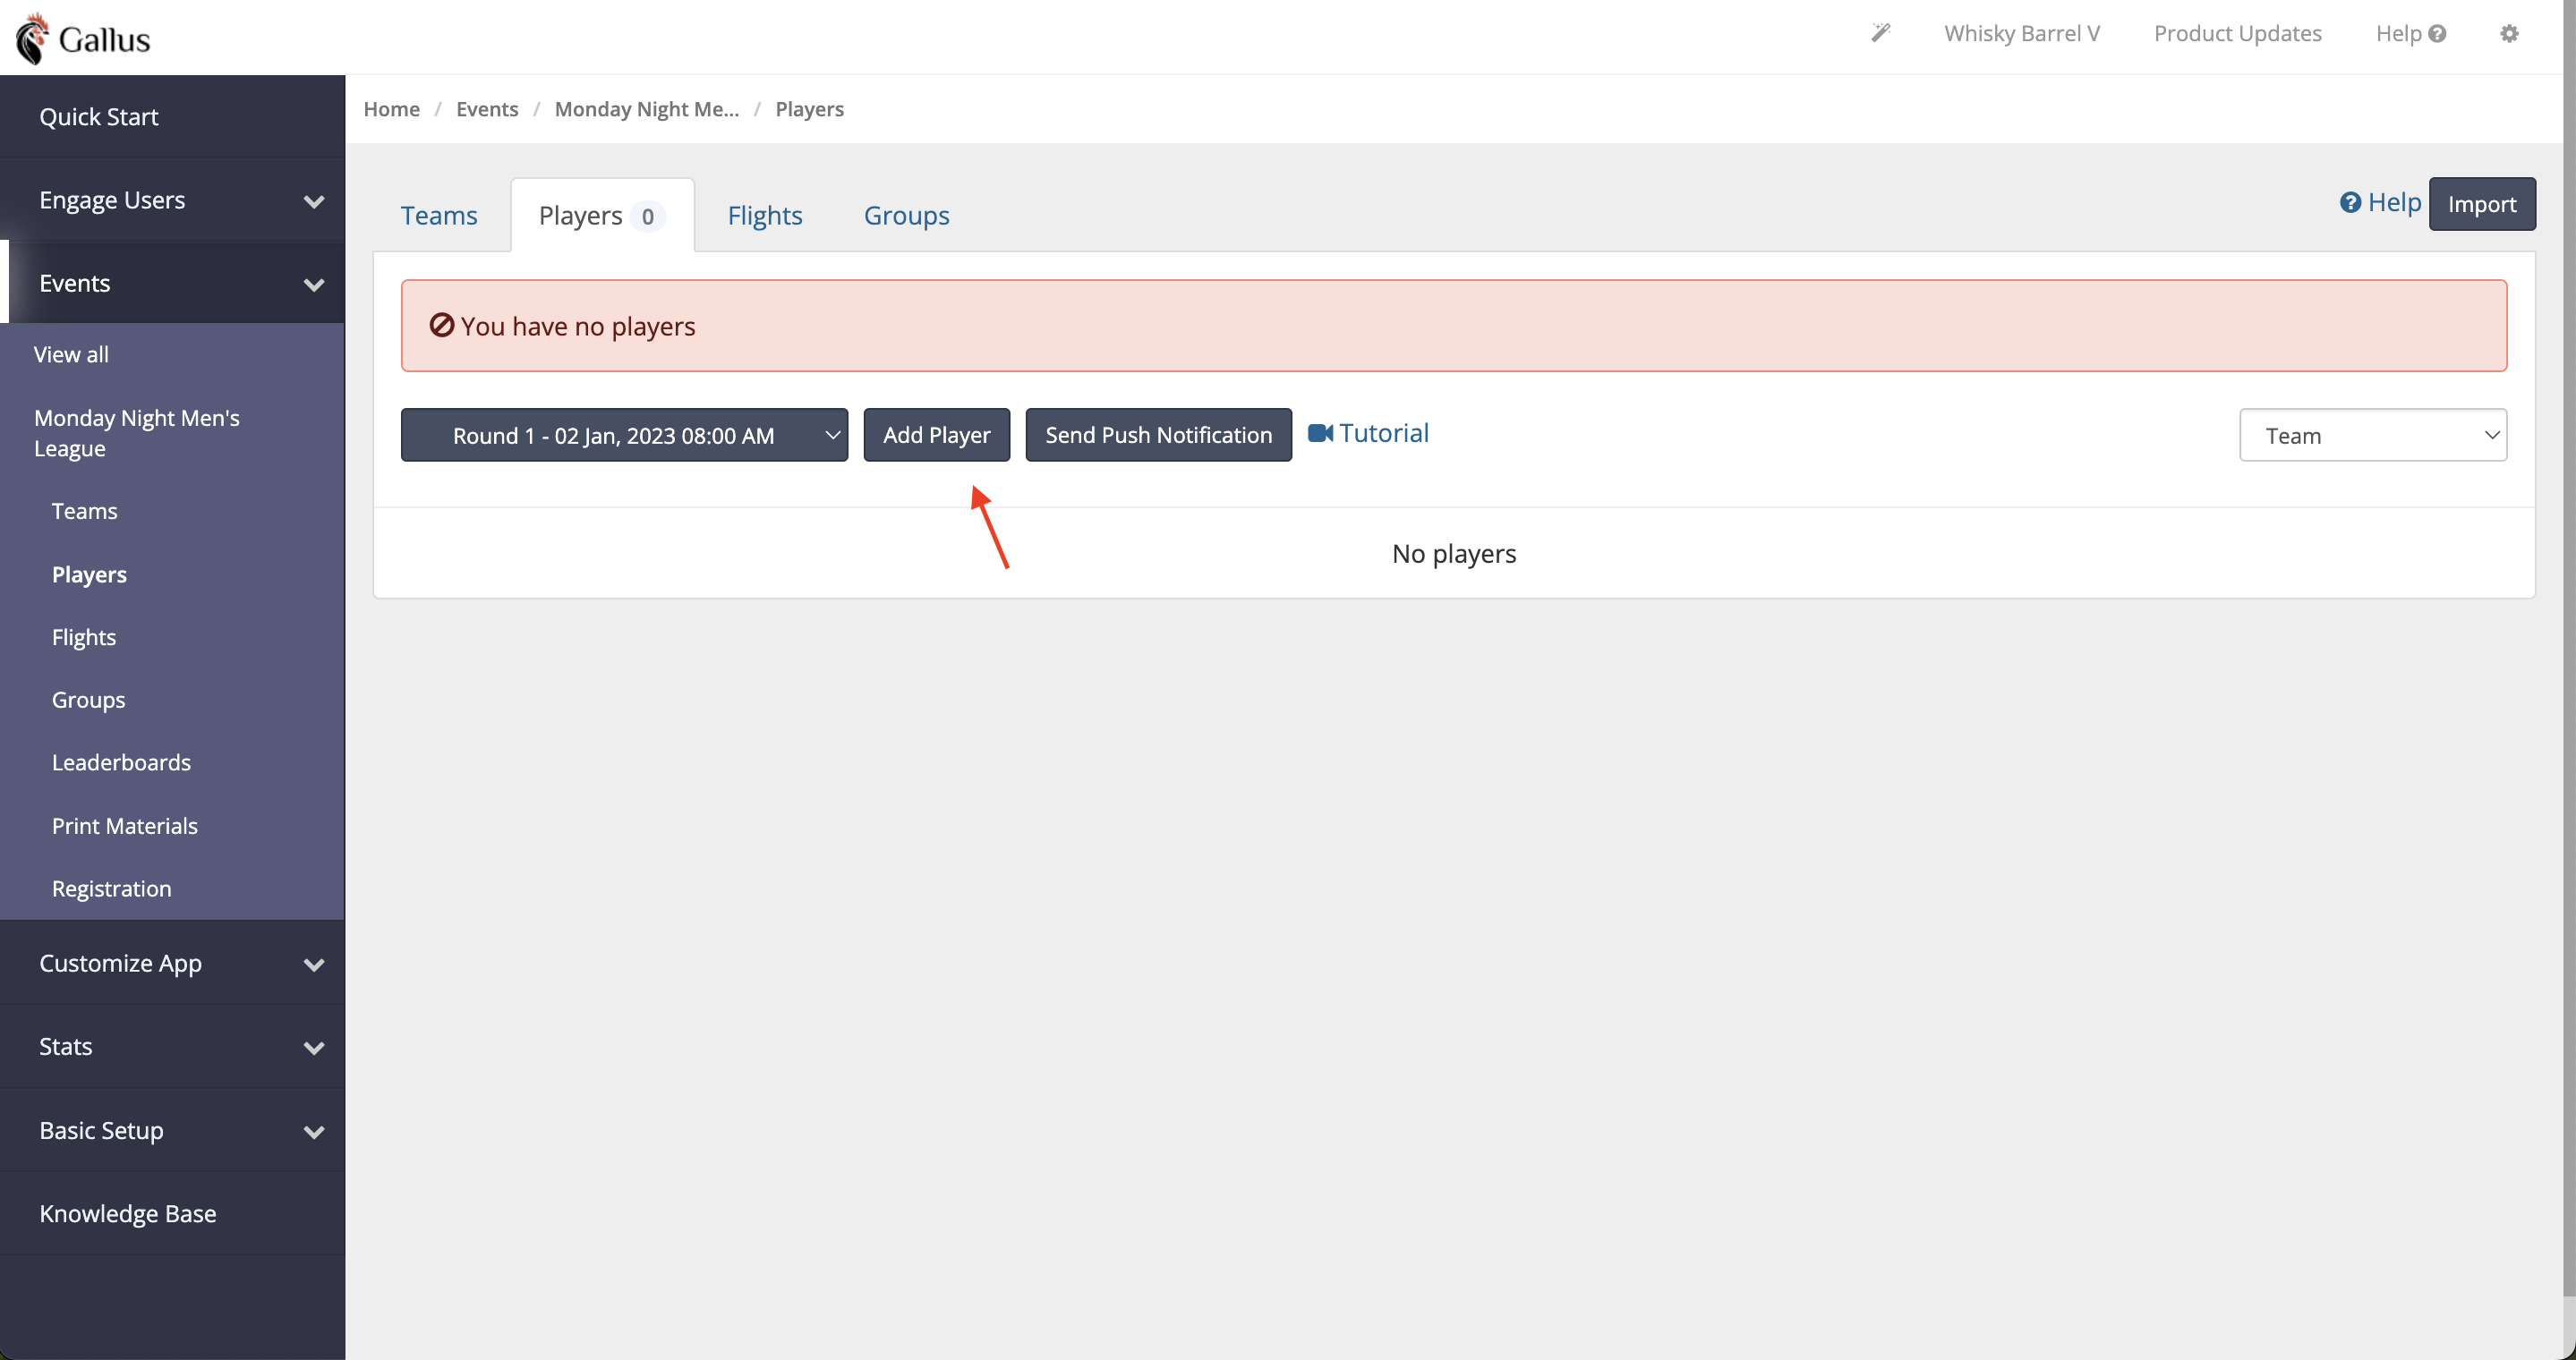Open Product Updates

point(2237,33)
